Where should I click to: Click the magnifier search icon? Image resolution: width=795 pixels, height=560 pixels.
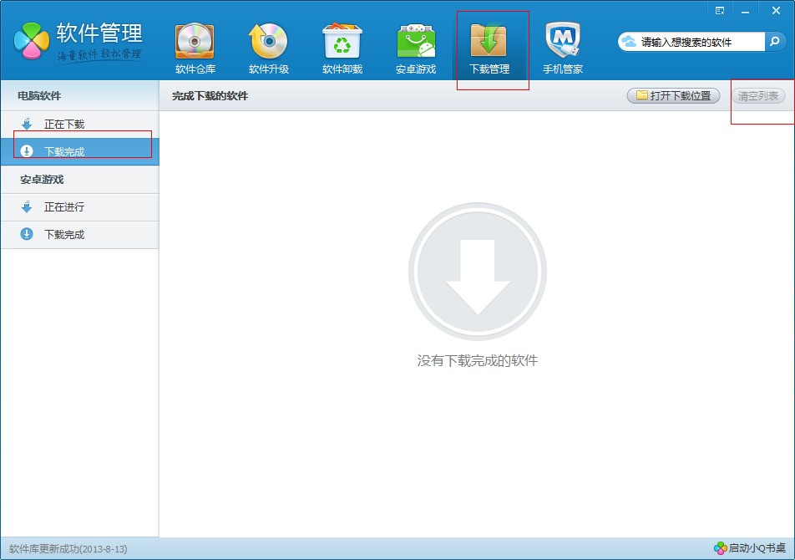click(x=775, y=42)
